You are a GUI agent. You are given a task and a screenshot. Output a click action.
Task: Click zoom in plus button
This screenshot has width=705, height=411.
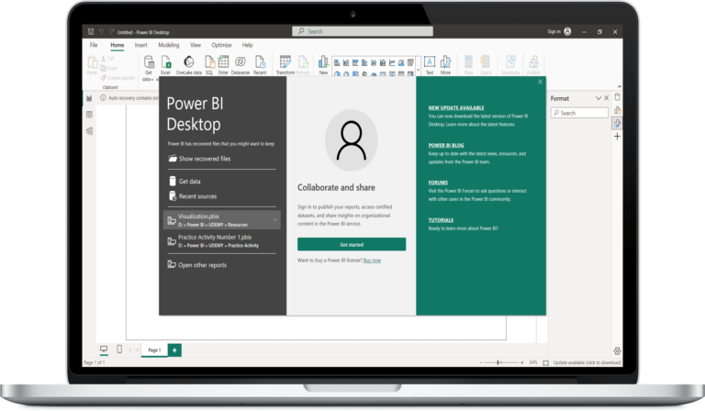tap(522, 362)
